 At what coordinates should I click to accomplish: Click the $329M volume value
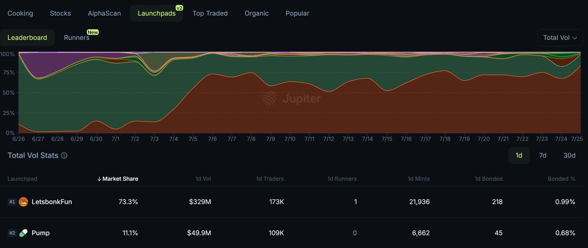point(200,202)
